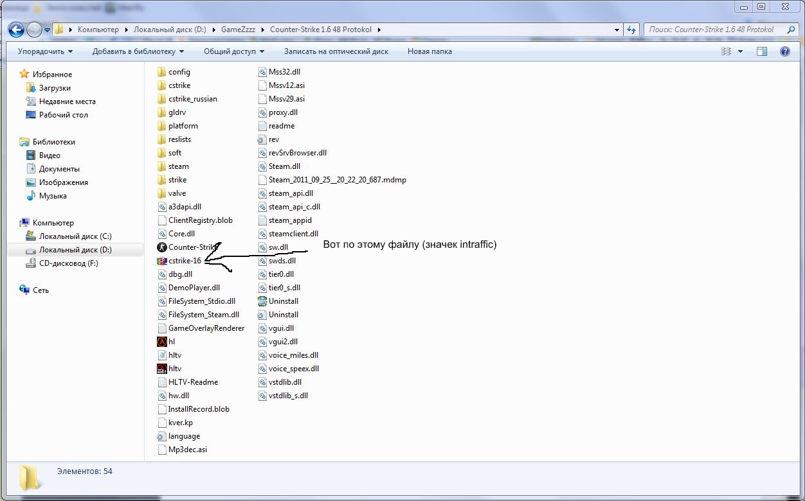Select InstallRecord.blob file name
The image size is (805, 501).
[199, 409]
